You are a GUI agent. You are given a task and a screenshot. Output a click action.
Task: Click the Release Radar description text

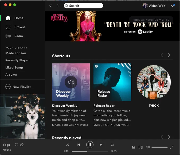(x=112, y=115)
